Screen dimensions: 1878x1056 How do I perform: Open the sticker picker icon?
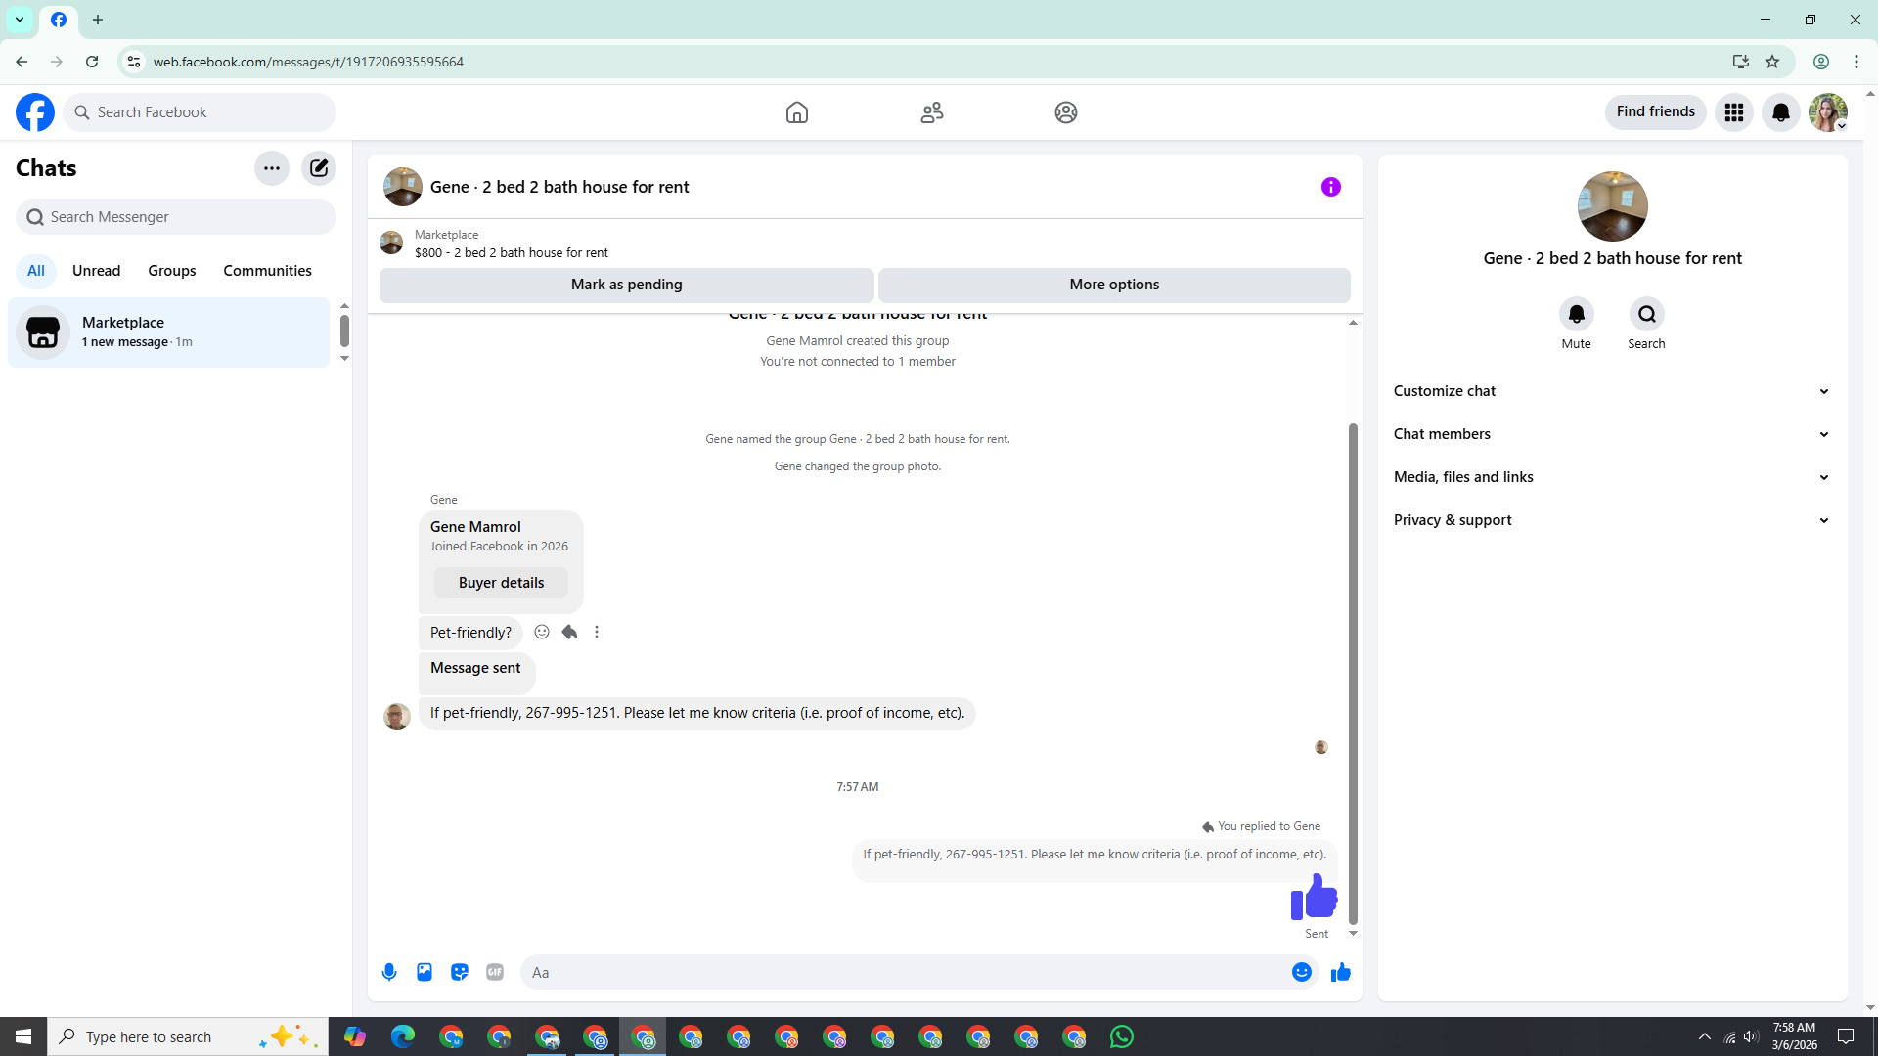(460, 972)
